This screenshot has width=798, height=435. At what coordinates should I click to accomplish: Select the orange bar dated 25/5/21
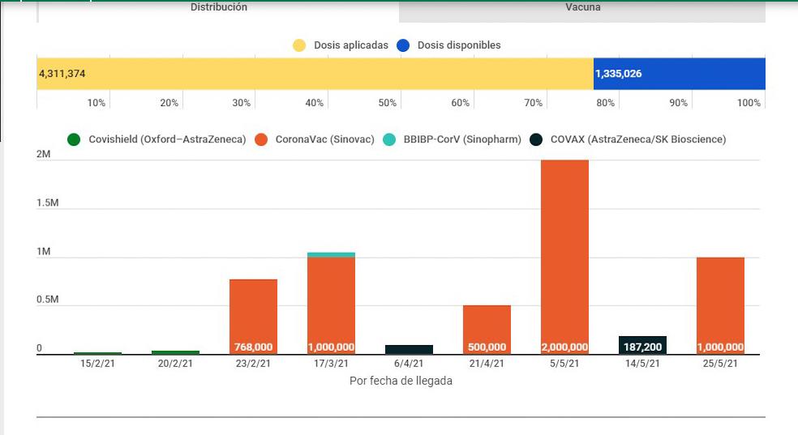click(x=720, y=305)
